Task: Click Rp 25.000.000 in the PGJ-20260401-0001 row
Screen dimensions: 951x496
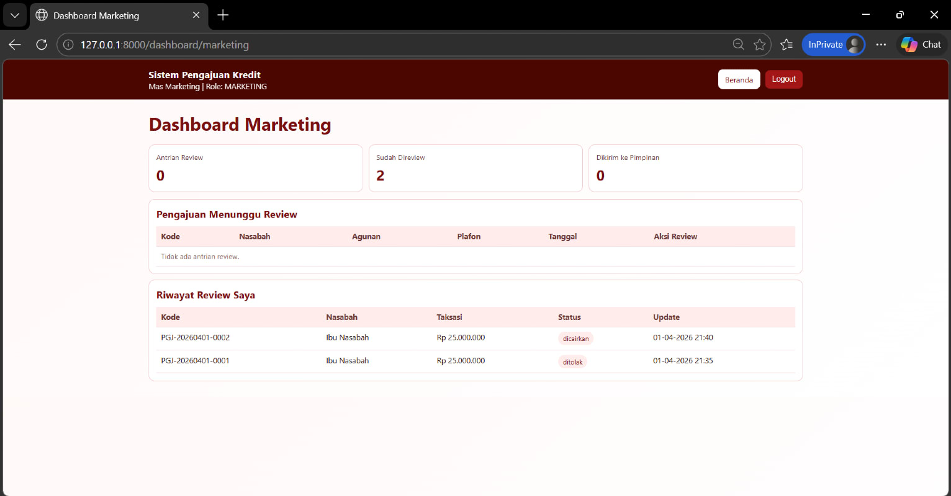Action: pyautogui.click(x=461, y=361)
